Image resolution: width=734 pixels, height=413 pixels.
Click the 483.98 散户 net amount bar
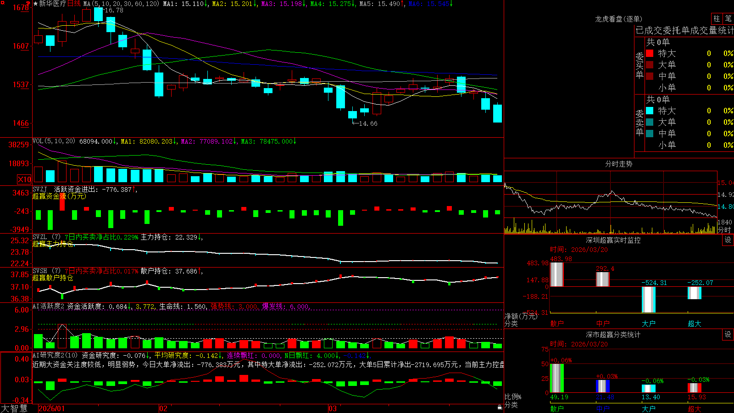(557, 274)
